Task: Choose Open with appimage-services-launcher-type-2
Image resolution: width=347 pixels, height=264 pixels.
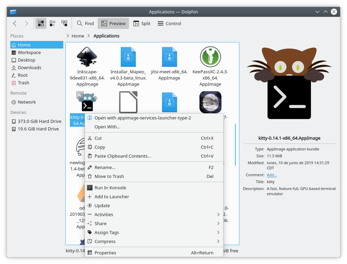Action: click(x=154, y=118)
